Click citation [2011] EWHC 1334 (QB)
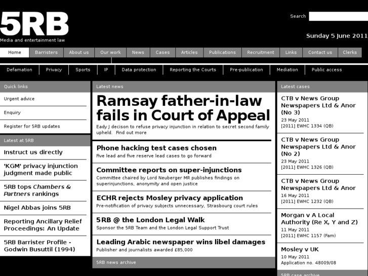 (x=307, y=126)
